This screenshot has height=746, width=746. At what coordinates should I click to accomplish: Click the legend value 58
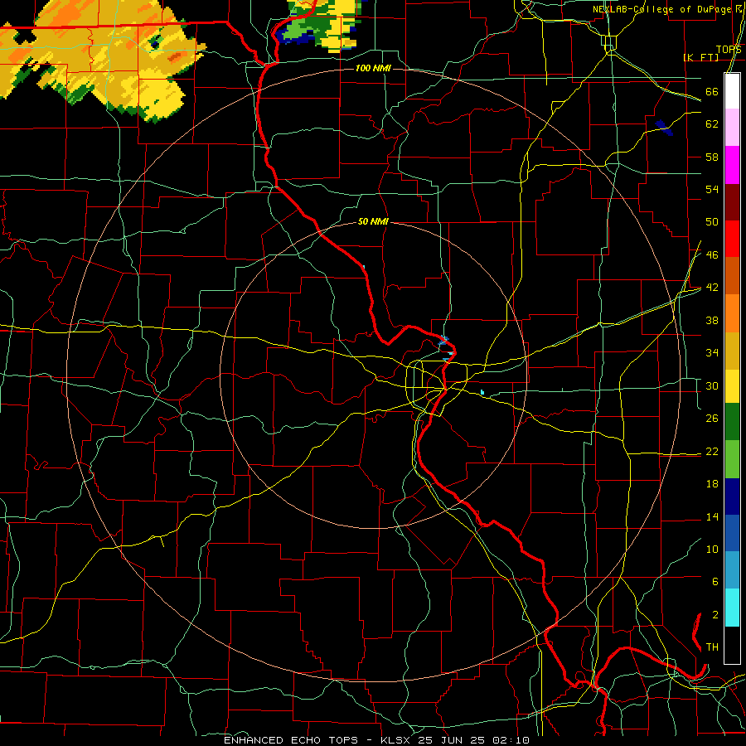coord(712,157)
